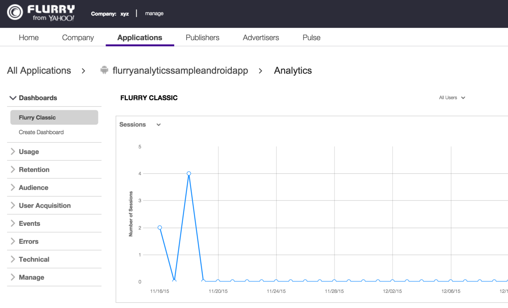The image size is (508, 308).
Task: Click the Flurry logo icon
Action: click(15, 12)
